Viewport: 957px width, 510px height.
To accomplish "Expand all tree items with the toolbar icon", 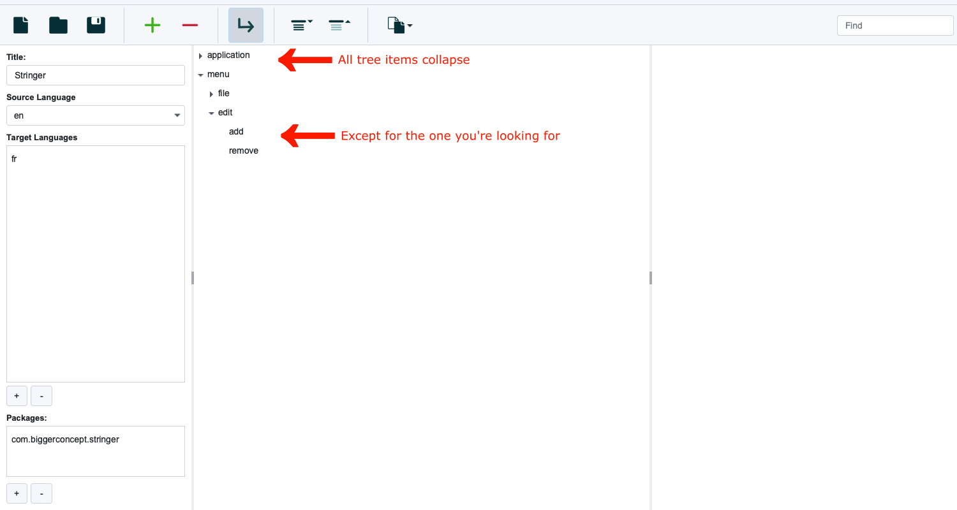I will point(302,25).
